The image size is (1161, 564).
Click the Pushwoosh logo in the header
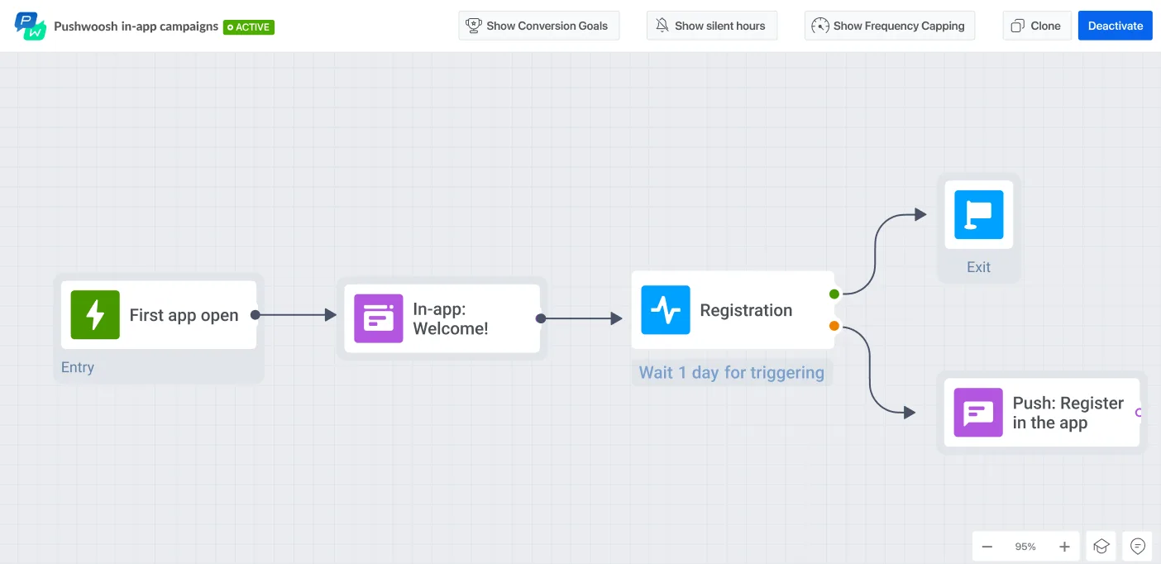point(30,26)
